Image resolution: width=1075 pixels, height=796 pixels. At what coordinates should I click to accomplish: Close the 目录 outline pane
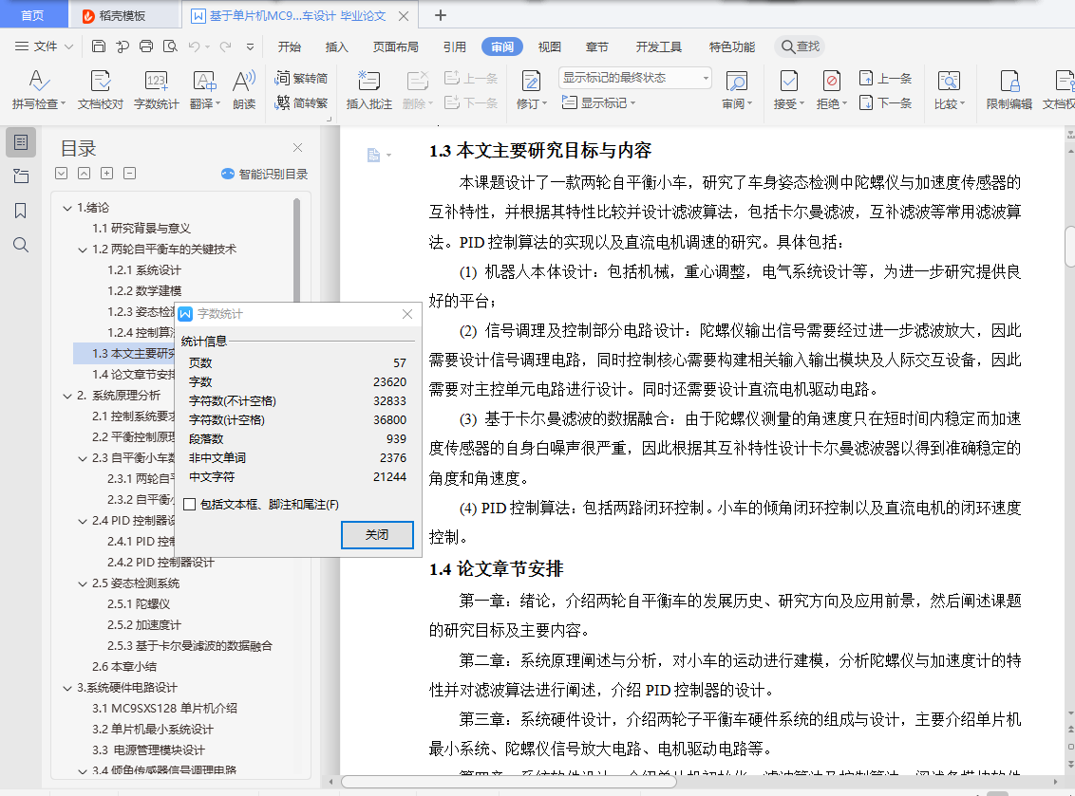[297, 147]
